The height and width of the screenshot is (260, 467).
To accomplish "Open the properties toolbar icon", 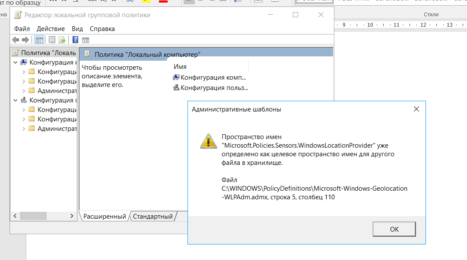I will click(52, 40).
